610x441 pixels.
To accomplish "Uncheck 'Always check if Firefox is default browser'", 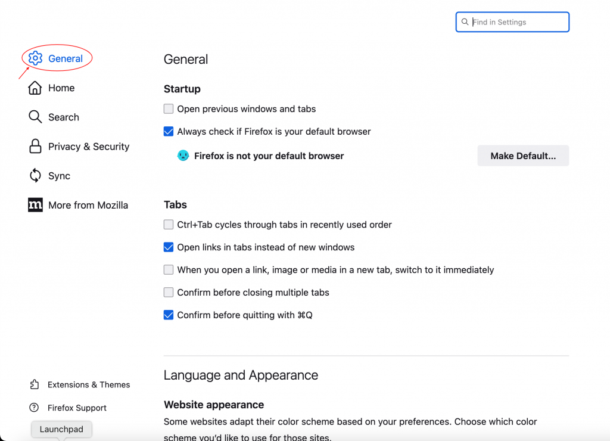I will pyautogui.click(x=169, y=132).
